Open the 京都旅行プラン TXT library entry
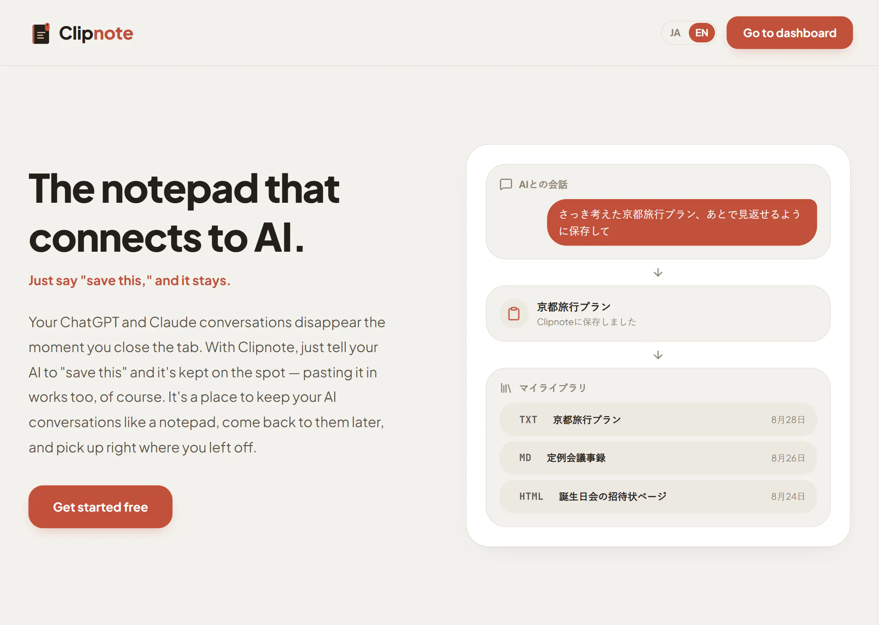The image size is (879, 625). [658, 420]
